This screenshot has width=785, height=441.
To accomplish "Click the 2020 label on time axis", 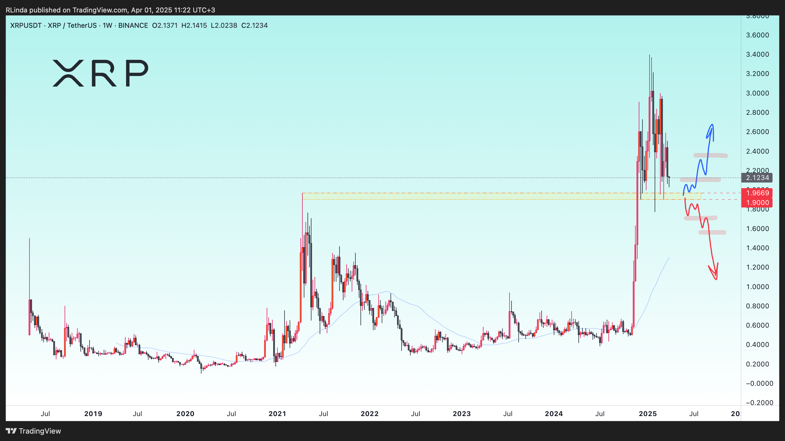I will [x=185, y=414].
